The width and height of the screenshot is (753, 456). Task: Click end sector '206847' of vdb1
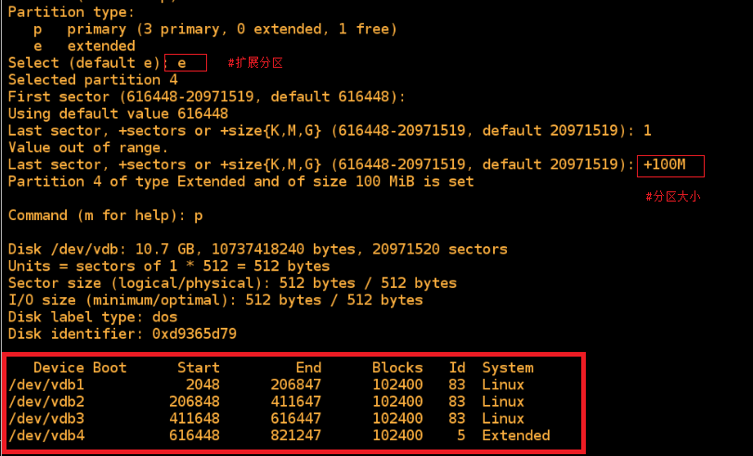296,384
